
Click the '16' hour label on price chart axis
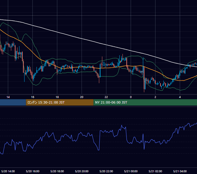32,97
